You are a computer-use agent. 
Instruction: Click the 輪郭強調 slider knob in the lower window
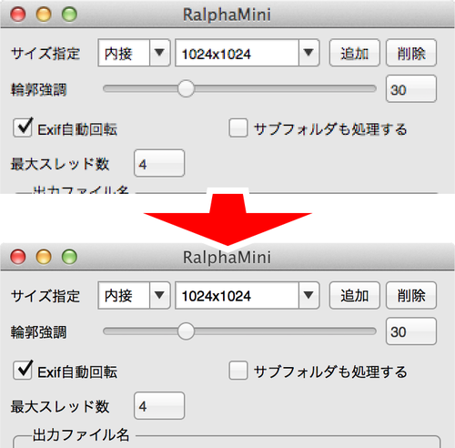186,331
